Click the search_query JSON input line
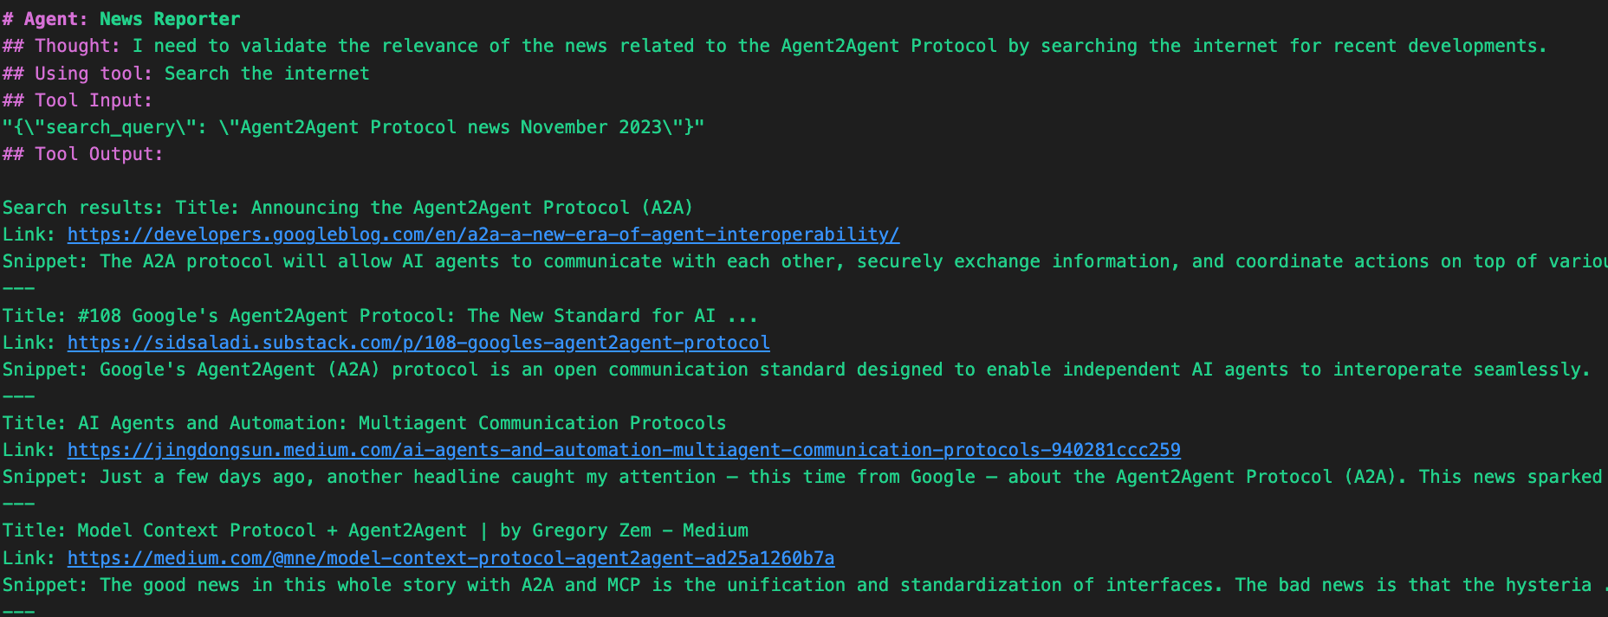This screenshot has width=1608, height=617. pyautogui.click(x=353, y=127)
